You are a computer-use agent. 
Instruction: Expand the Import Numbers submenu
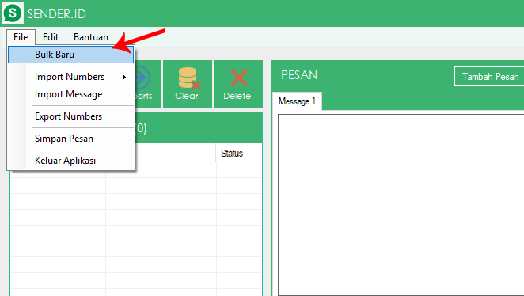point(71,77)
